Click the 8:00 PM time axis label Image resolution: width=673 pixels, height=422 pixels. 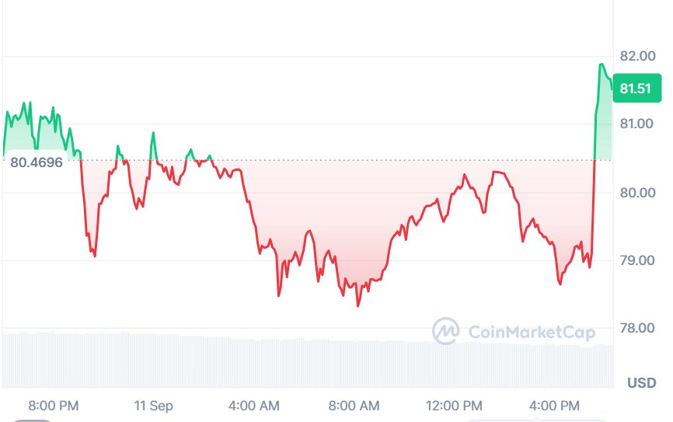(x=54, y=406)
